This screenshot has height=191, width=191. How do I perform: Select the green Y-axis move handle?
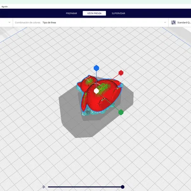tap(121, 112)
